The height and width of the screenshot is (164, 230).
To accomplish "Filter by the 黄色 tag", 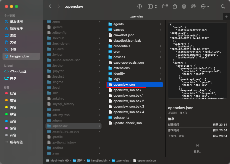I will [21, 107].
